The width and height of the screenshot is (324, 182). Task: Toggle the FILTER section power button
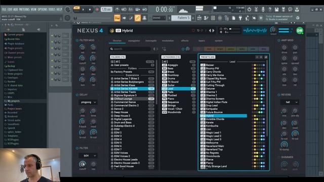point(77,148)
